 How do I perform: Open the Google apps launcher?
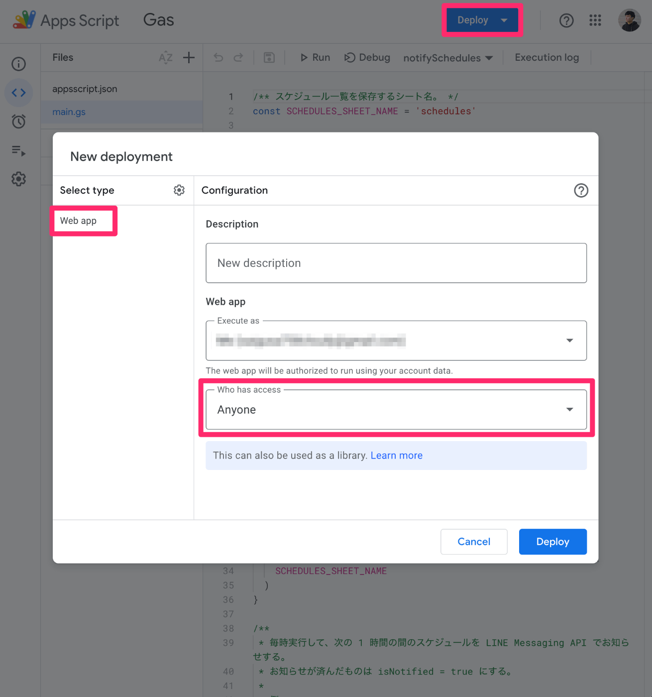click(x=595, y=20)
